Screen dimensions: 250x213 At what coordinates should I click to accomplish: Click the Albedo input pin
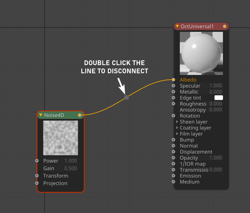tap(173, 80)
